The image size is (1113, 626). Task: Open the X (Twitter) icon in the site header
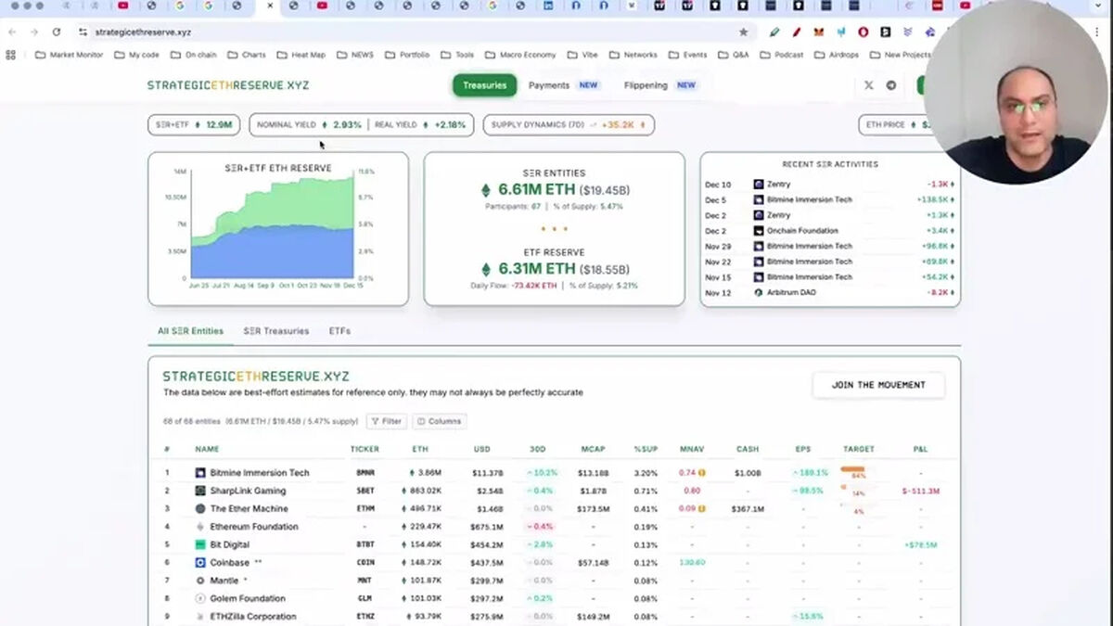(868, 85)
